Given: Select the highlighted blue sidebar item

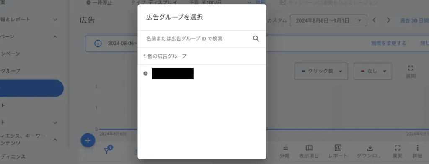Looking at the screenshot, I should point(32,88).
